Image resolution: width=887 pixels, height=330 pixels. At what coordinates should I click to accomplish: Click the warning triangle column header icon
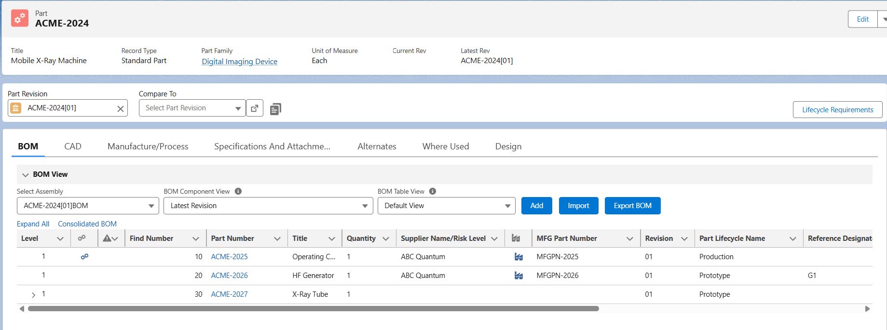pyautogui.click(x=107, y=238)
